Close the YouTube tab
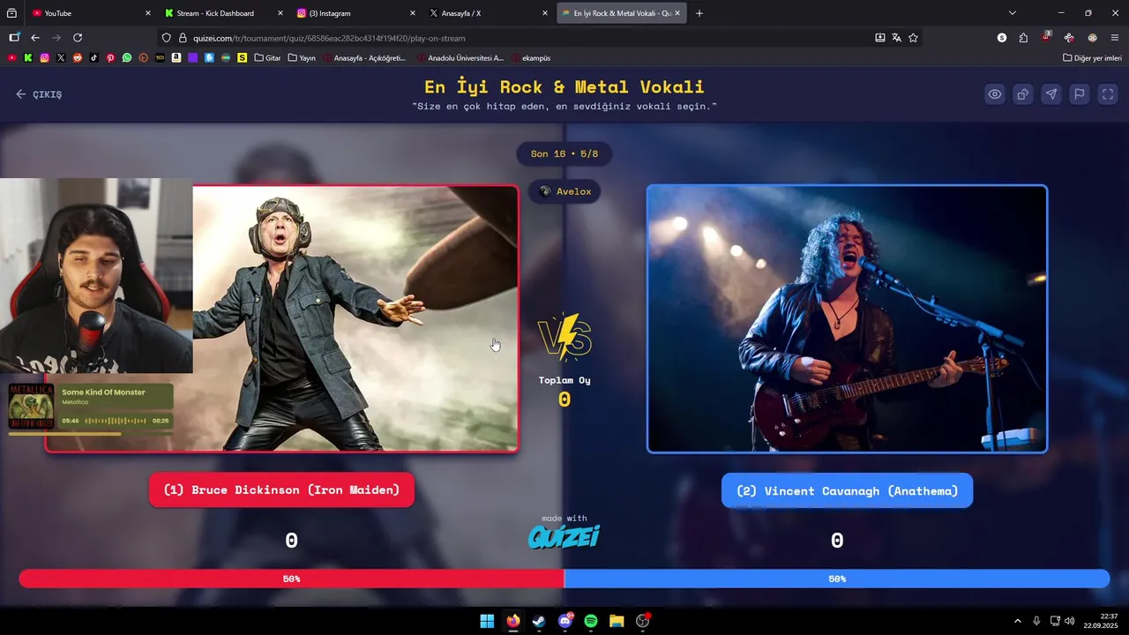The width and height of the screenshot is (1129, 635). click(147, 13)
